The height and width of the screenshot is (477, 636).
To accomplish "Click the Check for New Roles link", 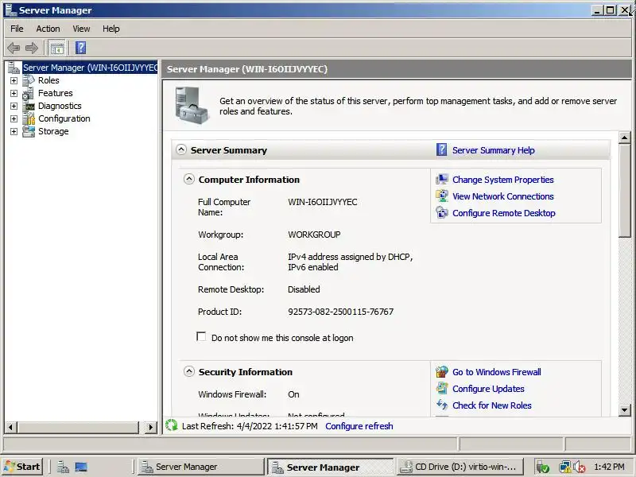I will pos(491,405).
